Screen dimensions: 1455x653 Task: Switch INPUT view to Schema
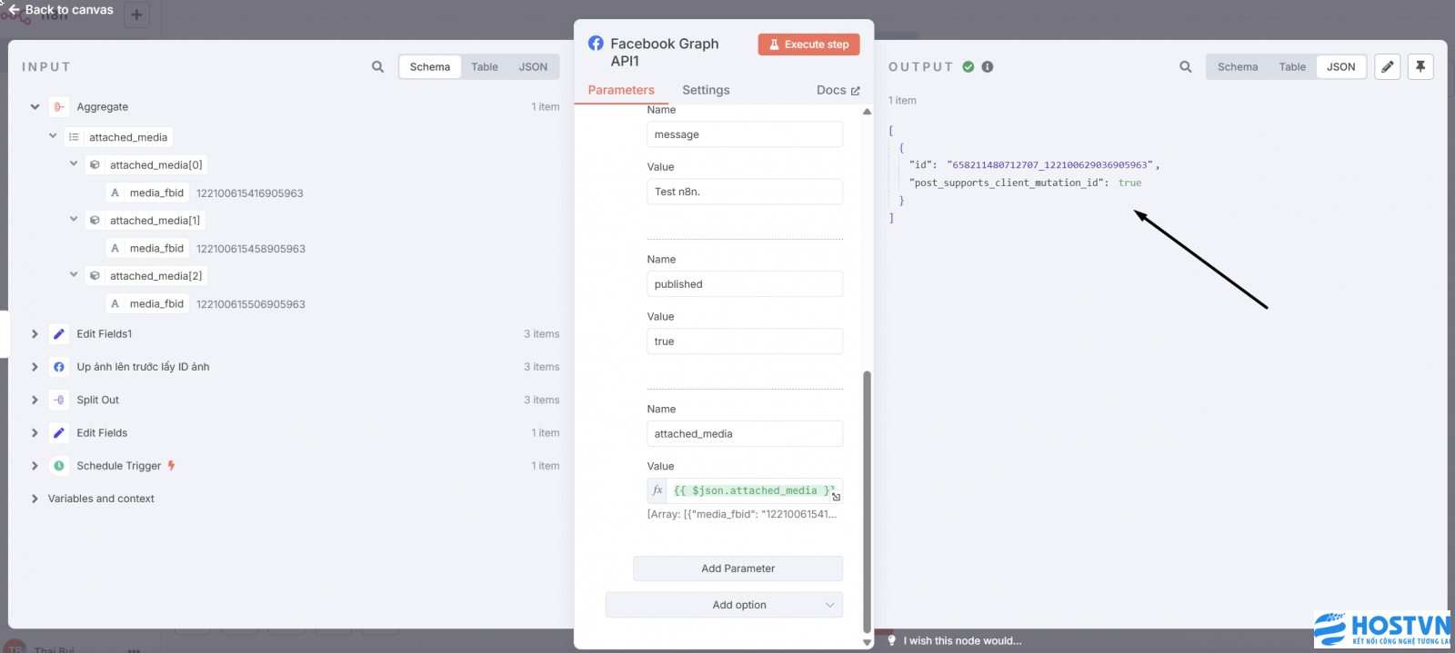pyautogui.click(x=430, y=67)
